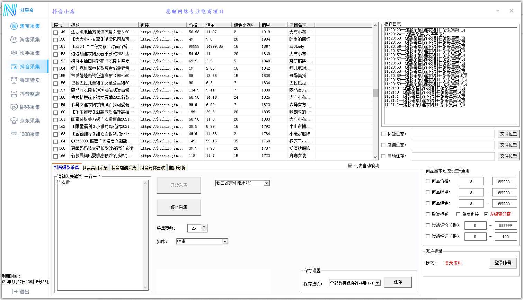Click the 销量 column header
The width and height of the screenshot is (523, 300).
[x=274, y=25]
